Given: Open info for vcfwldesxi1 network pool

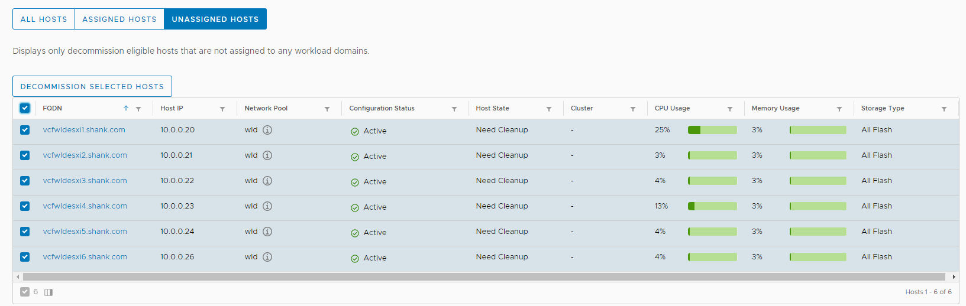Looking at the screenshot, I should click(267, 130).
